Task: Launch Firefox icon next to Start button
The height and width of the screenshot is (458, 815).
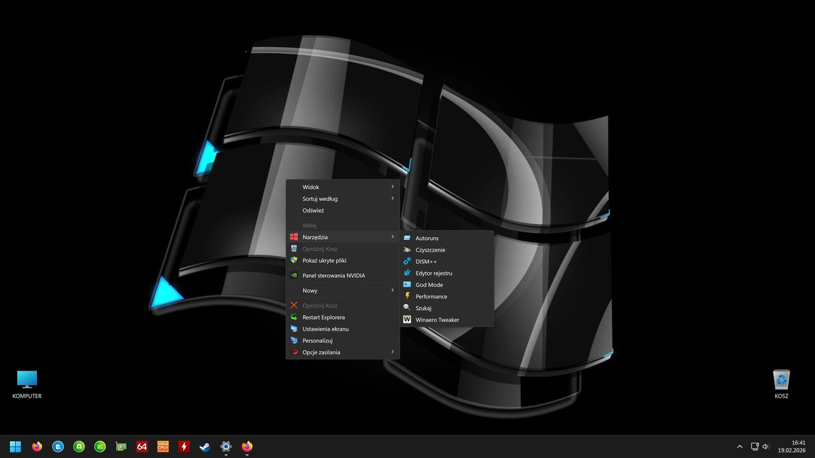Action: click(36, 447)
